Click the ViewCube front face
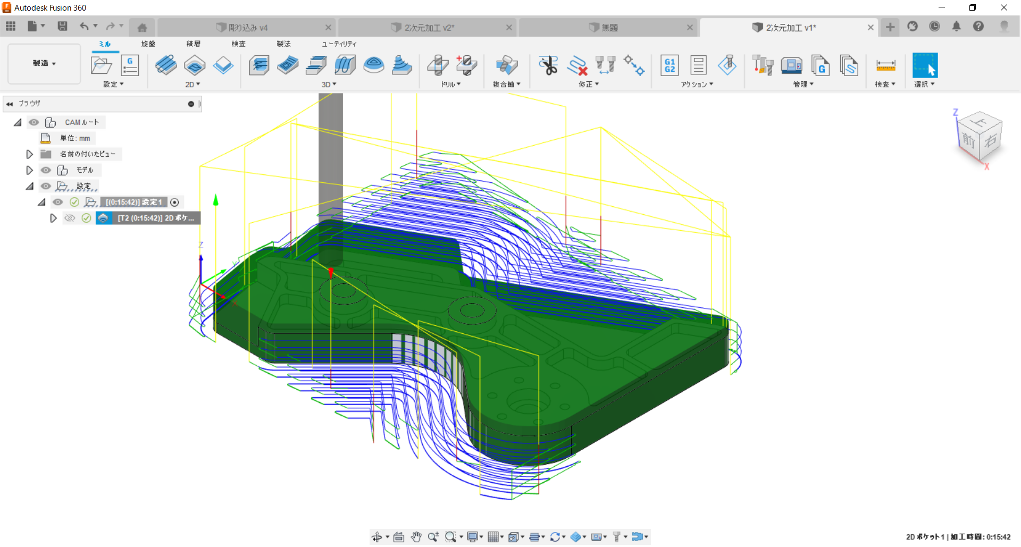 tap(968, 141)
